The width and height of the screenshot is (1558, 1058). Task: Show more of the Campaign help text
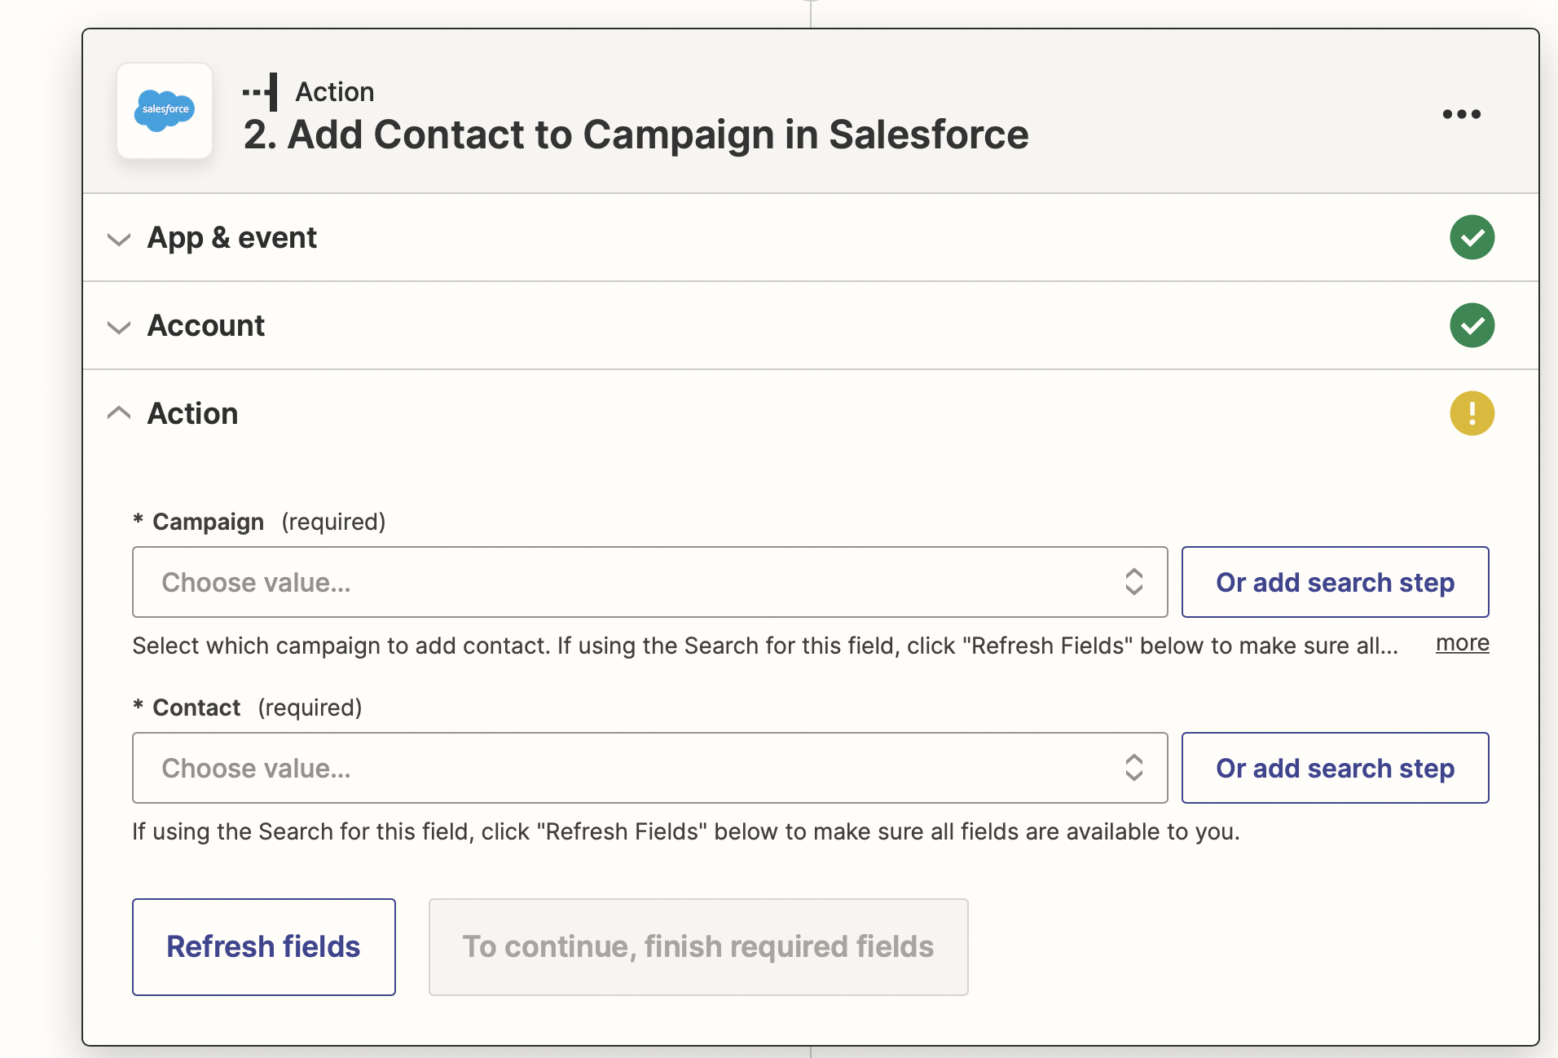[1462, 643]
